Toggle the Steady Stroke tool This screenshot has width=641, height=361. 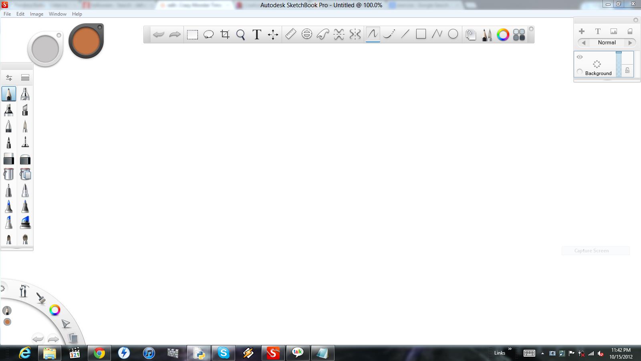pyautogui.click(x=389, y=34)
